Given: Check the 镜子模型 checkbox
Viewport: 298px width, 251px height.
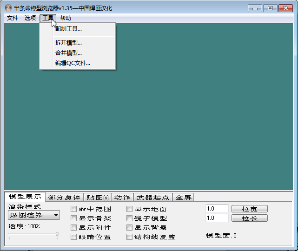Looking at the screenshot, I should pos(129,218).
